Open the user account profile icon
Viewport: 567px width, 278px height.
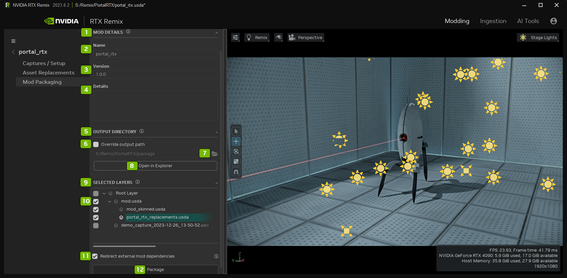(x=554, y=21)
